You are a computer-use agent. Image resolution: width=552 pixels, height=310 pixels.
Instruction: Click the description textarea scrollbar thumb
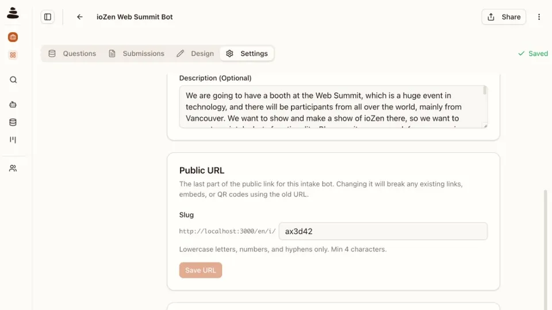(485, 90)
